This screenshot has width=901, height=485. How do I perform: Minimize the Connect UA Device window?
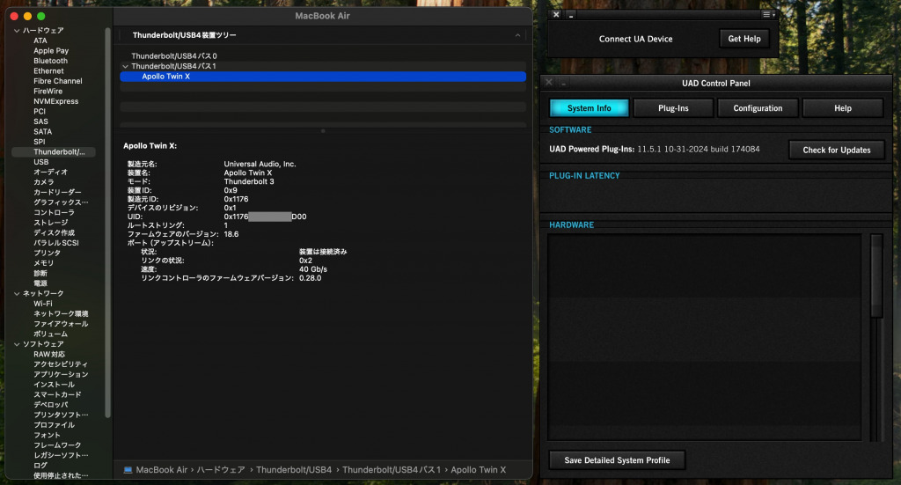tap(571, 15)
